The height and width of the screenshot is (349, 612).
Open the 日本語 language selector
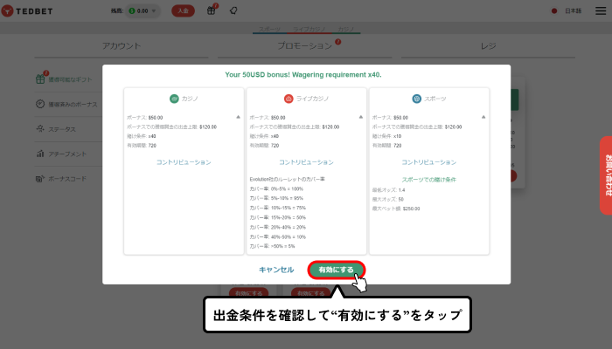click(x=567, y=10)
